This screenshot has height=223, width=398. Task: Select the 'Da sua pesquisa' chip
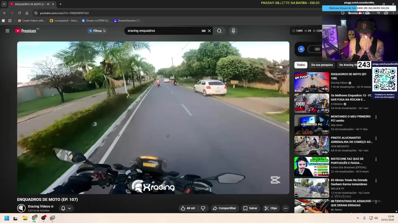click(x=322, y=65)
